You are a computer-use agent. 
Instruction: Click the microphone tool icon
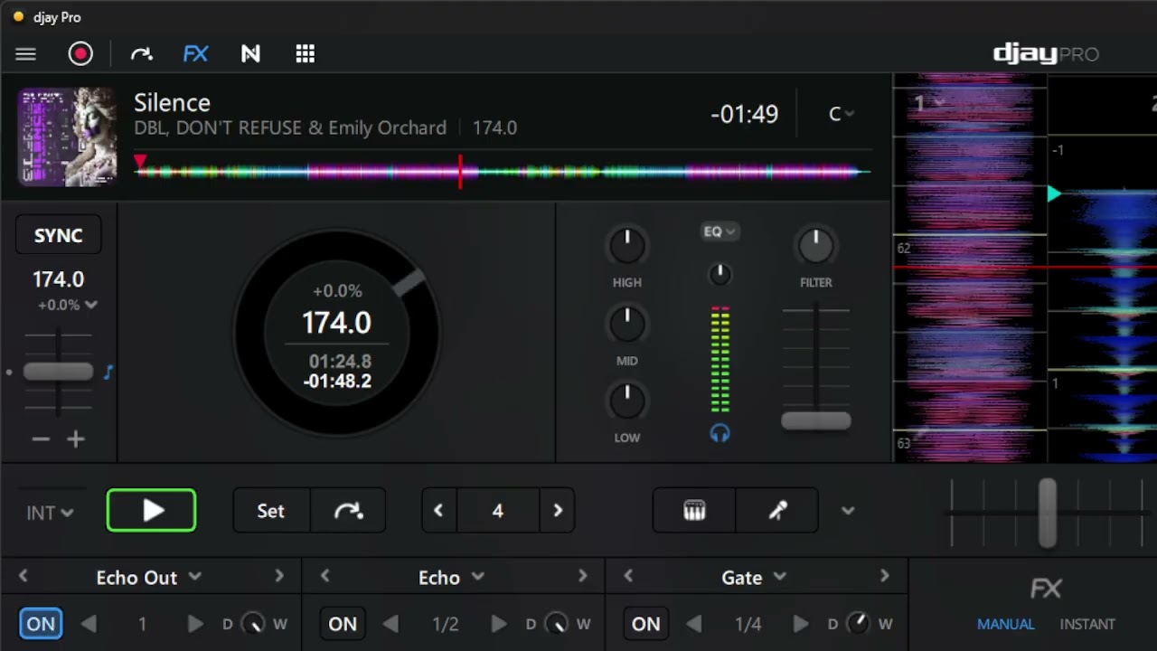coord(777,511)
